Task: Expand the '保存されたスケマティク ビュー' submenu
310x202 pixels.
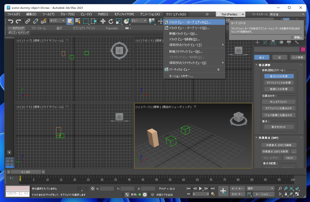Action: point(195,63)
